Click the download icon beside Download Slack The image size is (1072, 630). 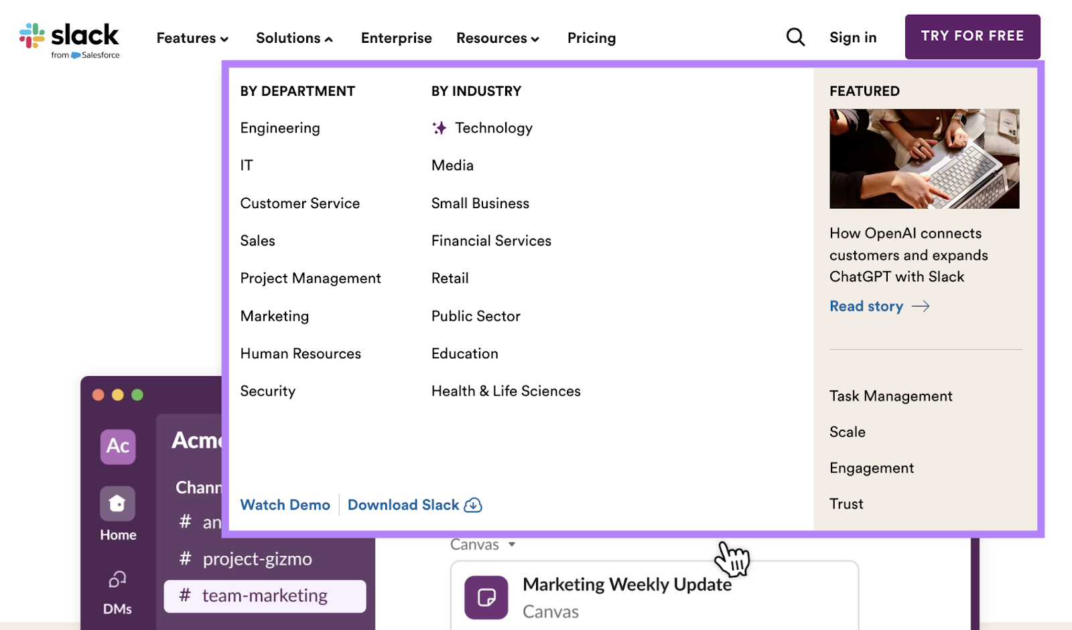point(473,505)
